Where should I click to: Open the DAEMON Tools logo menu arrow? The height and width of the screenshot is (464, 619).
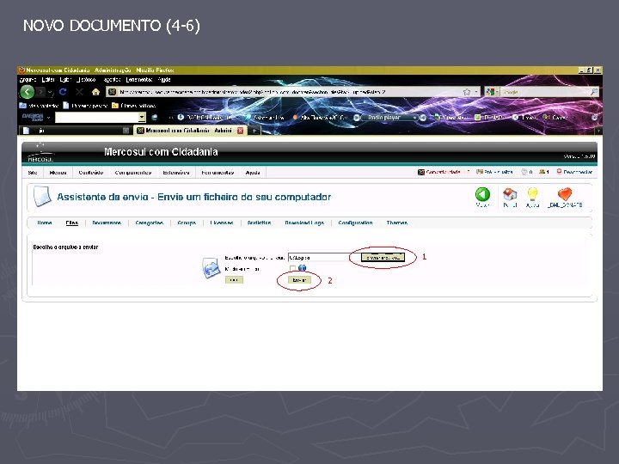pos(48,118)
